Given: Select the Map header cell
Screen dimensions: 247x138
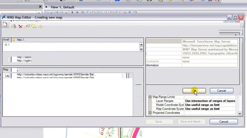Looking at the screenshot, I should click(6, 70).
